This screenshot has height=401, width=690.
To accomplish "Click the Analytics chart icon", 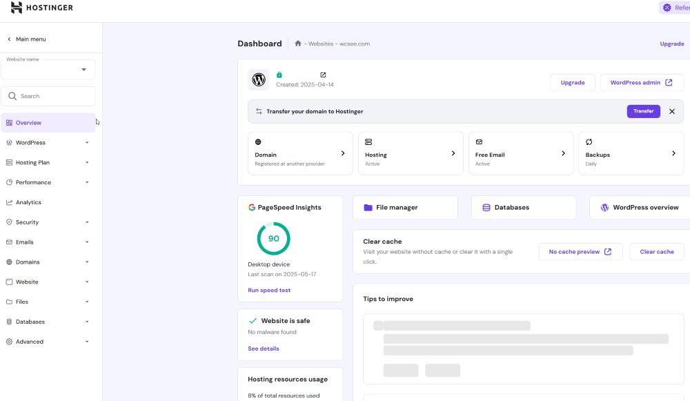I will click(9, 202).
